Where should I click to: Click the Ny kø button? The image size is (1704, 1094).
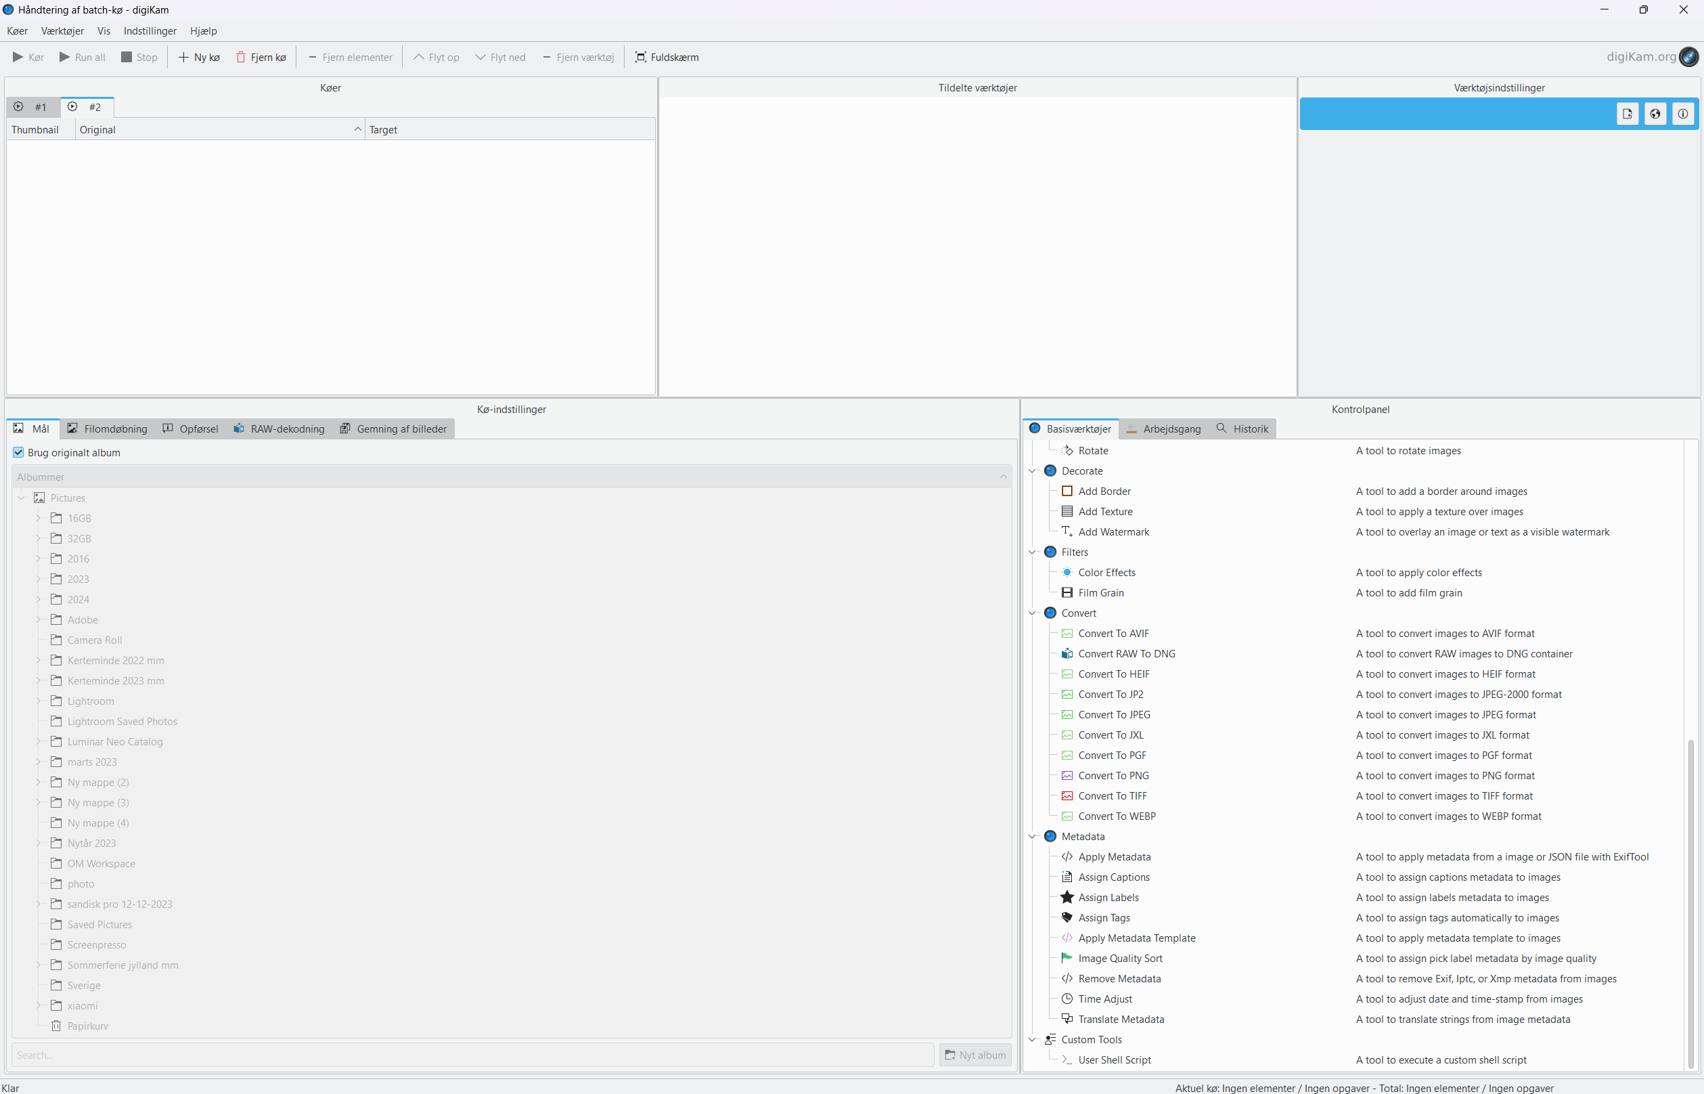[199, 57]
